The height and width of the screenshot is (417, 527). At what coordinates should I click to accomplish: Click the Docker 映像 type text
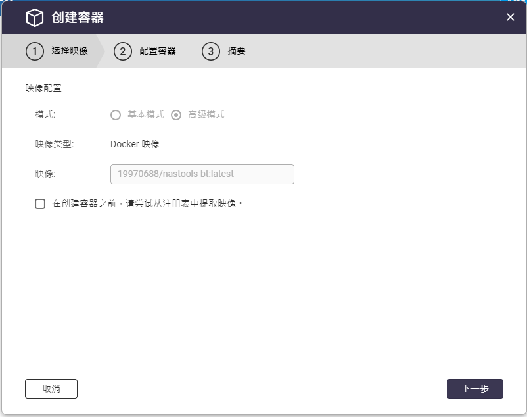pos(135,144)
